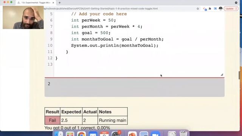Click the line "int monthsToGoal = goal / perMonth;"
Viewport: 242px width, 136px height.
(117, 39)
